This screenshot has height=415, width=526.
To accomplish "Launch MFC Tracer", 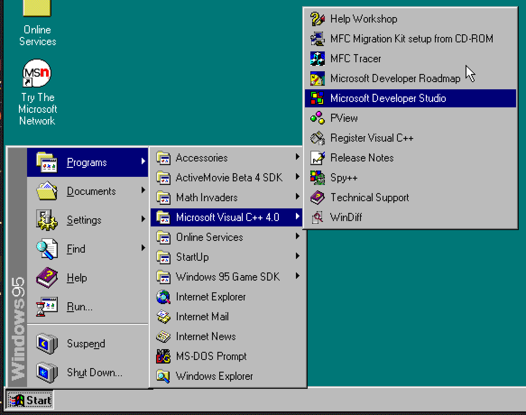I will click(x=356, y=59).
